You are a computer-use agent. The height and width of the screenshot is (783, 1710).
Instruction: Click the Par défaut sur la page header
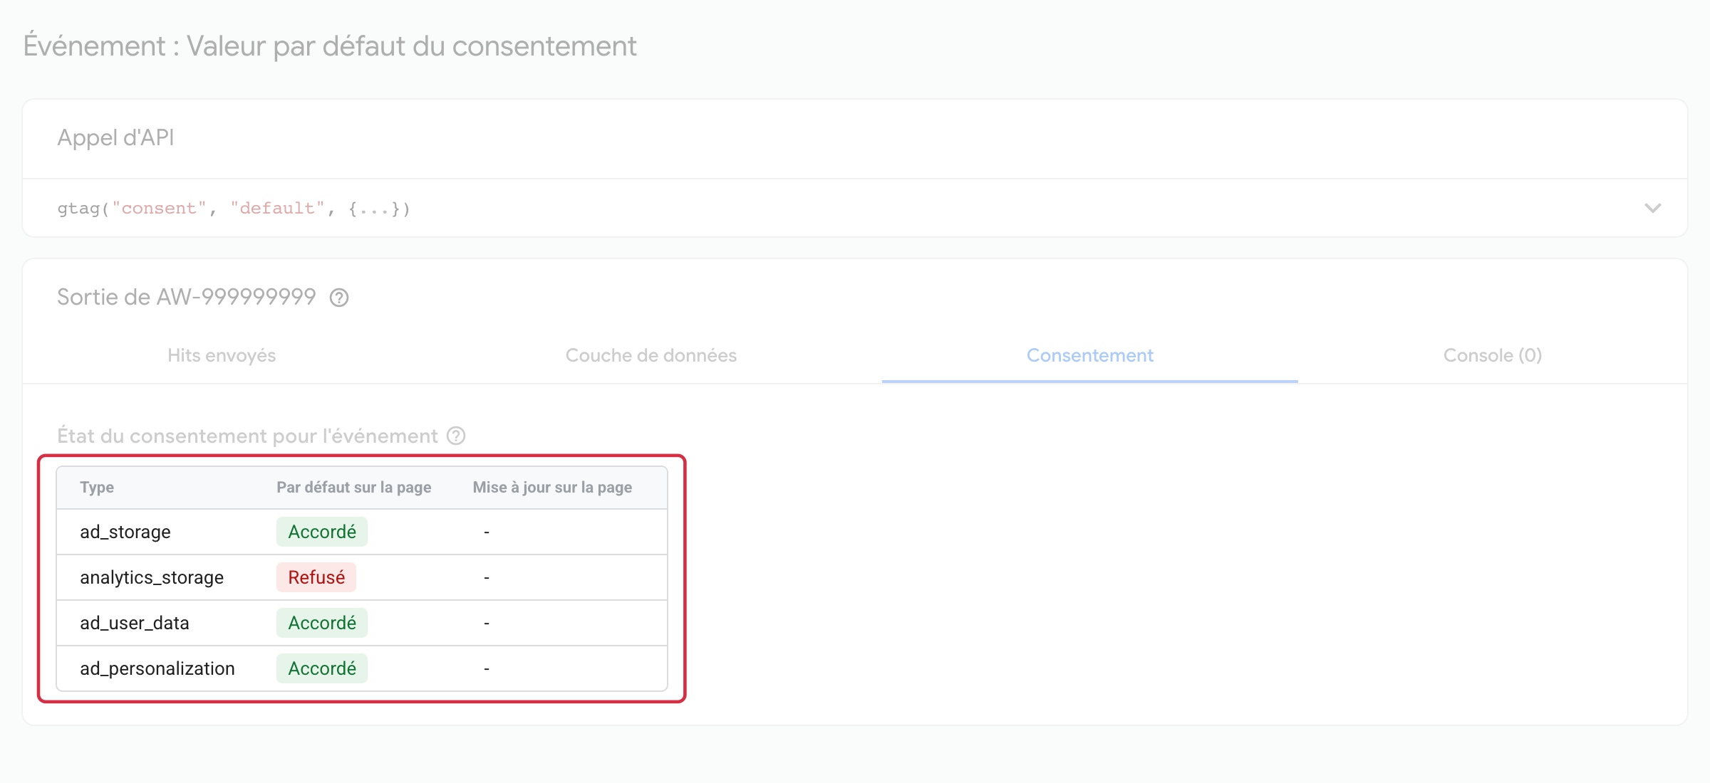pyautogui.click(x=354, y=487)
